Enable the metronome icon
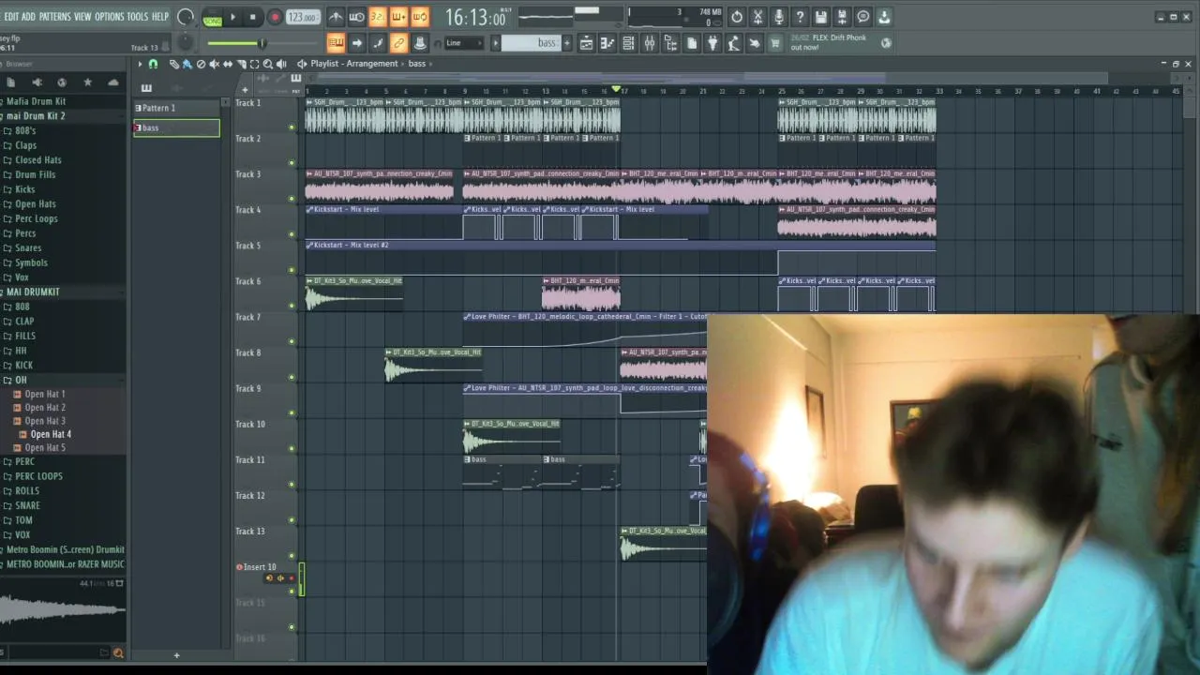This screenshot has width=1200, height=675. (x=336, y=17)
